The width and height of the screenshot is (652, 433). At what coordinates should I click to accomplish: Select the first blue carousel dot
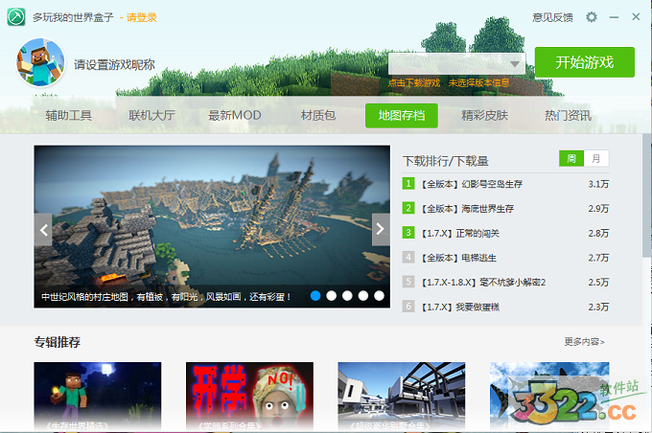[x=315, y=295]
